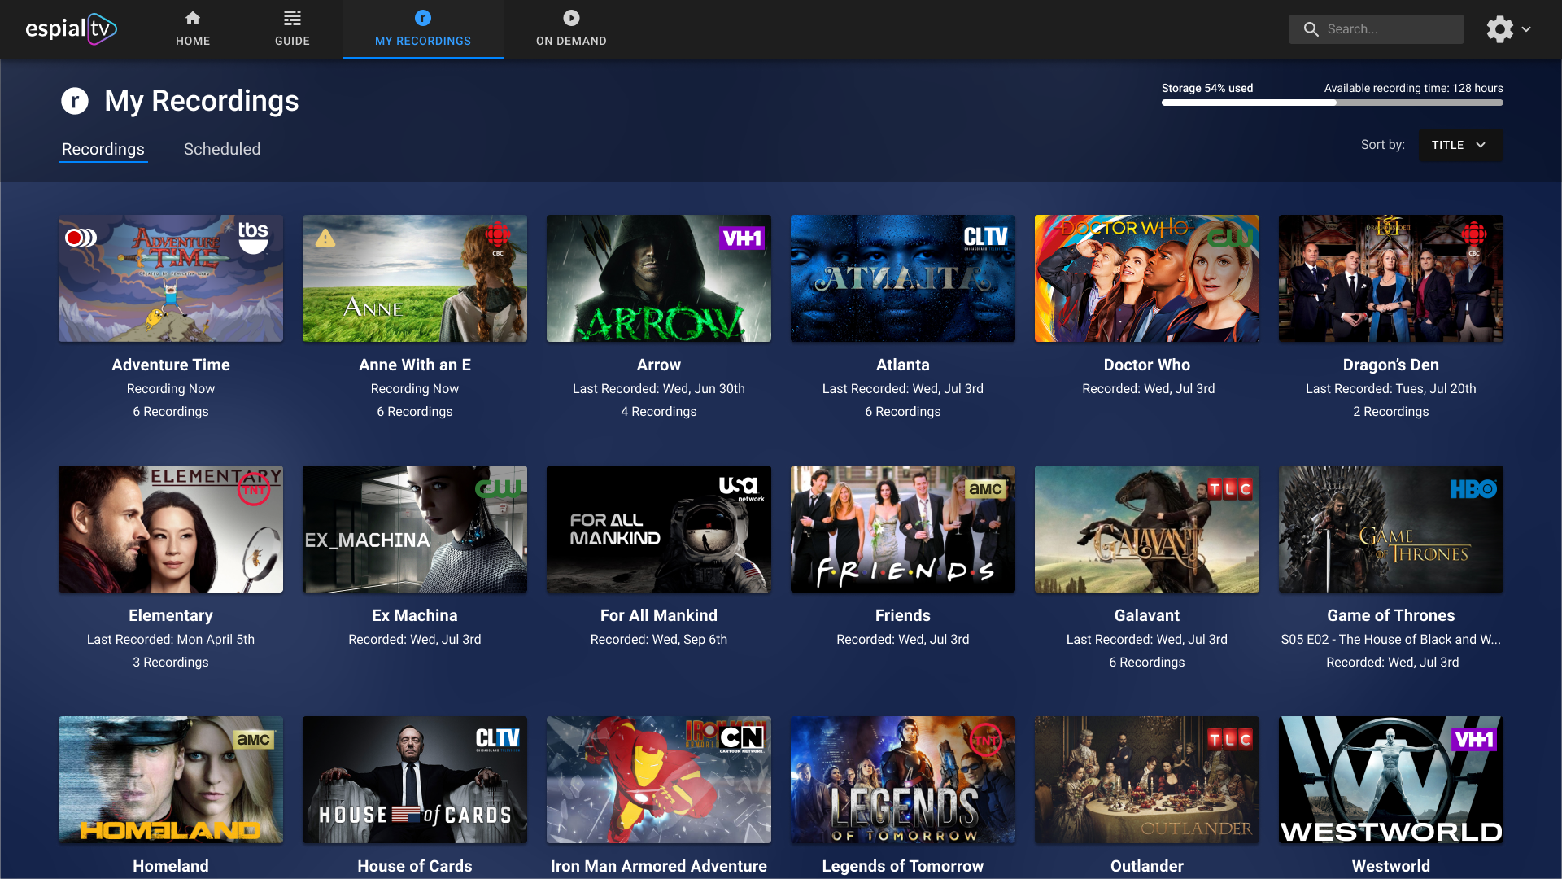
Task: Open the Dragon's Den title link
Action: (x=1391, y=365)
